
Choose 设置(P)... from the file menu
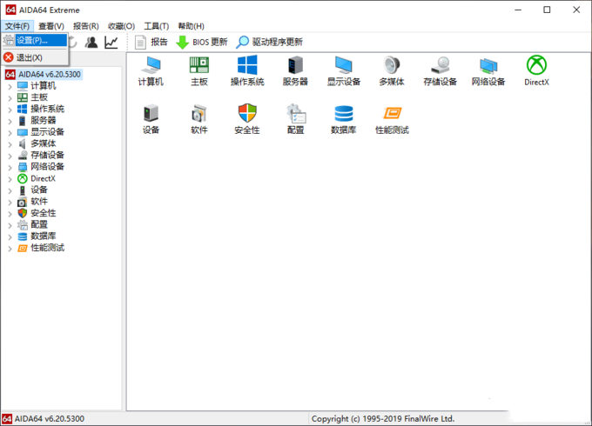click(35, 40)
